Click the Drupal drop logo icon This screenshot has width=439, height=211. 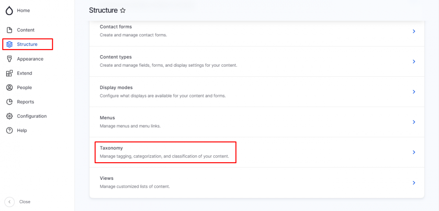click(9, 11)
